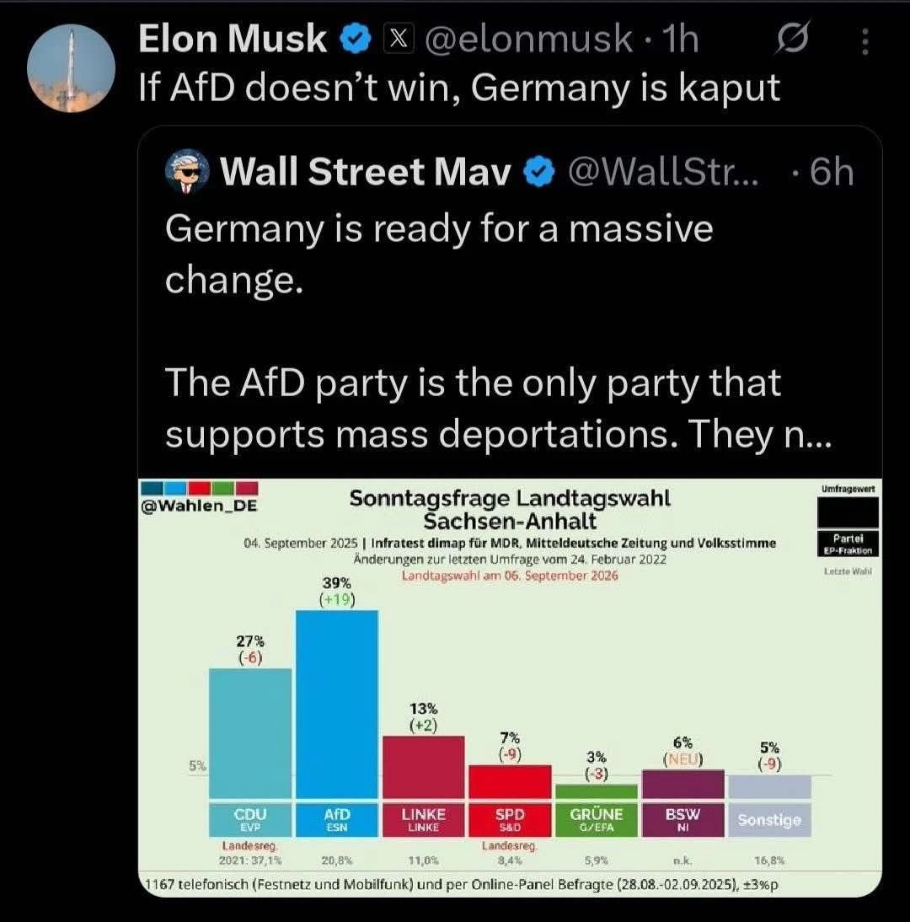Click the green GRÜNE label box

(x=596, y=819)
